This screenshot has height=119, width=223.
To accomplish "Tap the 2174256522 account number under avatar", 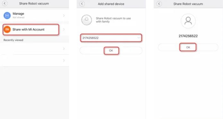I will point(188,36).
